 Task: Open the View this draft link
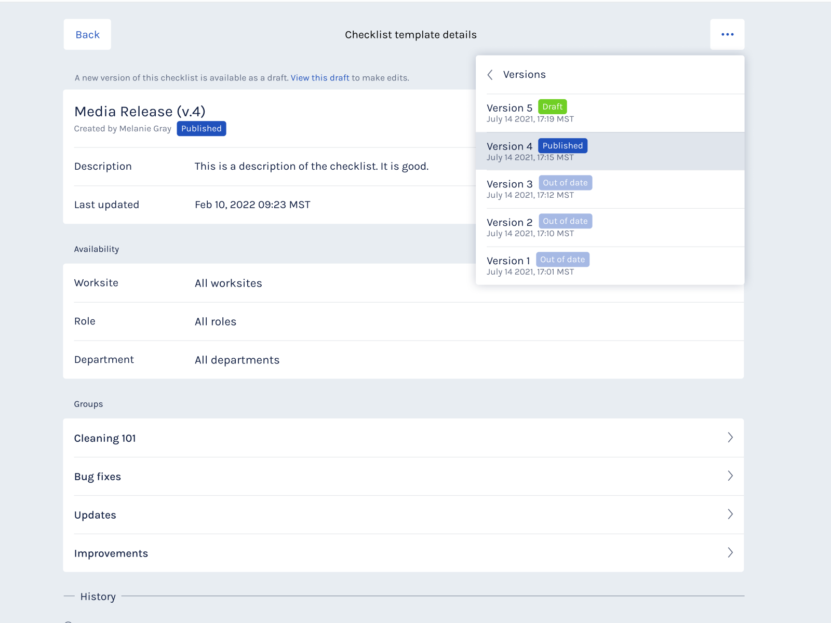[x=320, y=78]
